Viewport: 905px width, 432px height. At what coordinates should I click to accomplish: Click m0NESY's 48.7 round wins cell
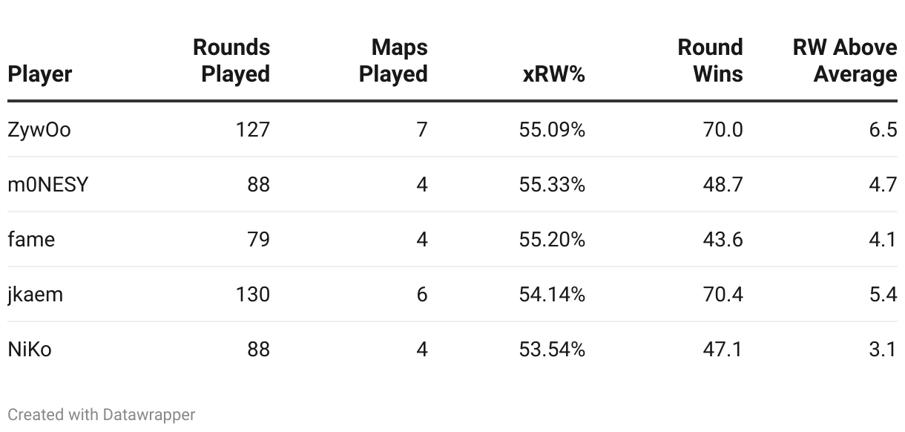pos(723,184)
